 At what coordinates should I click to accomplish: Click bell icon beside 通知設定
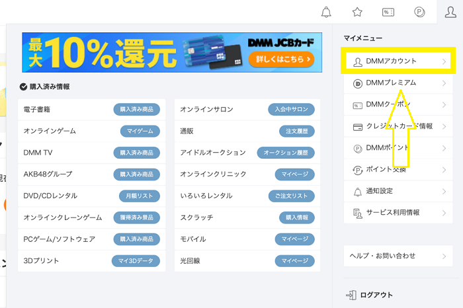pyautogui.click(x=358, y=192)
